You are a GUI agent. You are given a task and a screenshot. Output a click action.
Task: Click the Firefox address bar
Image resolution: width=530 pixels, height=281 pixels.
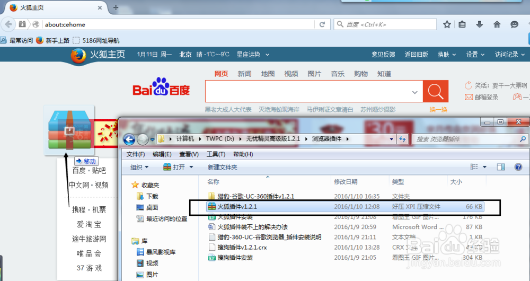coord(179,24)
